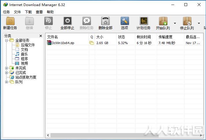This screenshot has height=140, width=206.
Task: Close the 分类 categories panel
Action: click(41, 36)
